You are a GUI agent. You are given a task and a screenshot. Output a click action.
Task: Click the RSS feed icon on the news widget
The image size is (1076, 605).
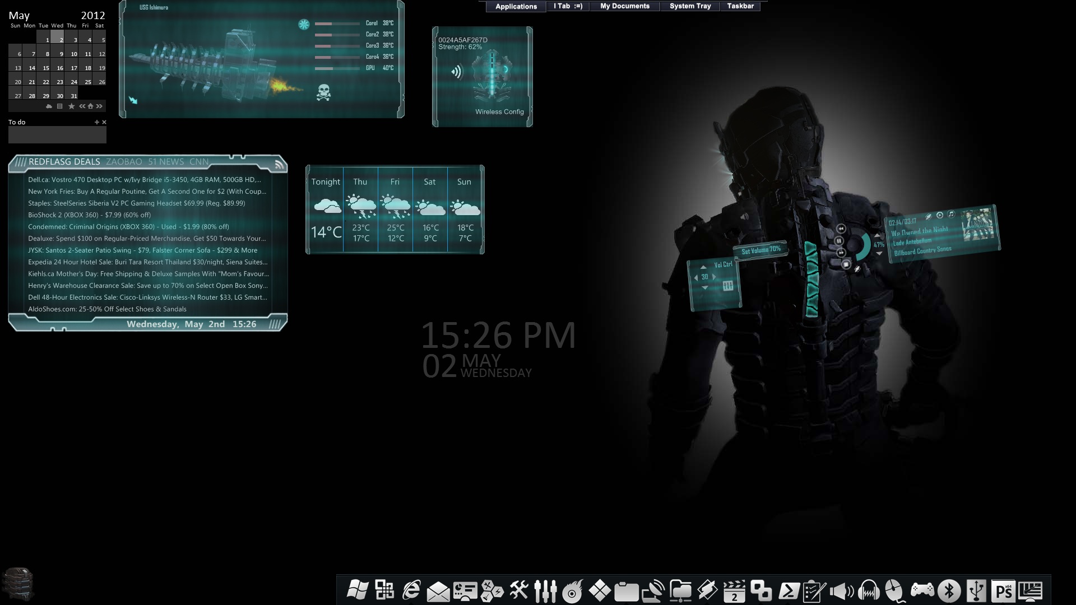click(279, 165)
